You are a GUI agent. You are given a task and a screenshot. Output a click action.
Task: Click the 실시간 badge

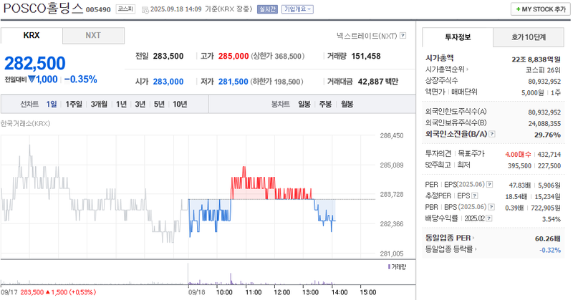[x=267, y=9]
